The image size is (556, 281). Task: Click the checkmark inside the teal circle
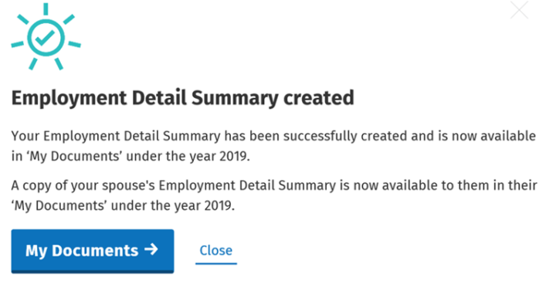click(45, 38)
